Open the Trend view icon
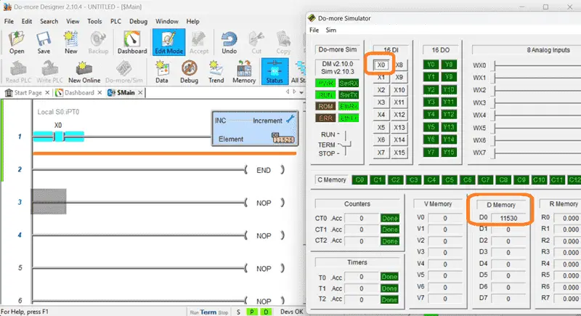Image resolution: width=581 pixels, height=316 pixels. 216,72
